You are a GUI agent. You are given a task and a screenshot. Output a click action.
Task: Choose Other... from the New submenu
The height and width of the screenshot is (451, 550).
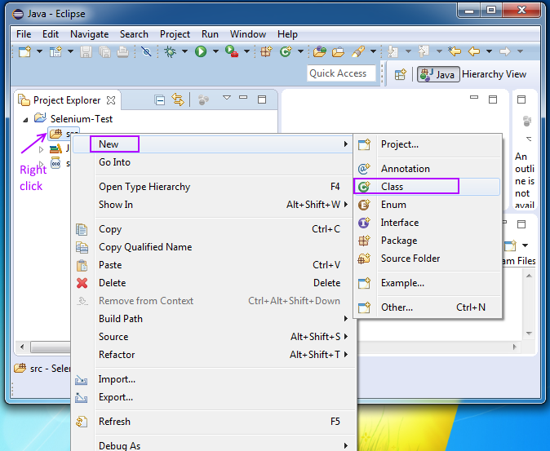point(427,307)
